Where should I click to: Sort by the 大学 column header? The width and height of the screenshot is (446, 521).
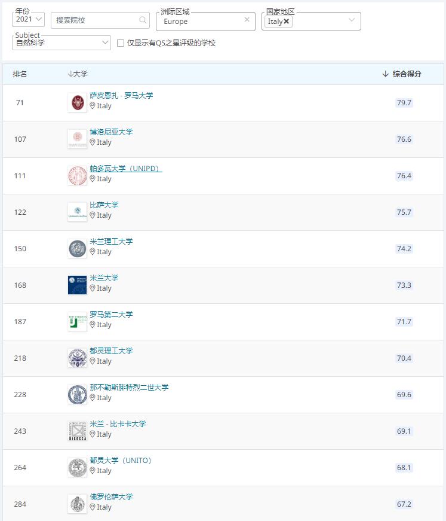click(78, 74)
